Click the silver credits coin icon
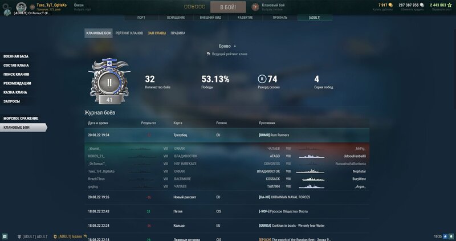The width and height of the screenshot is (456, 241). pos(422,5)
